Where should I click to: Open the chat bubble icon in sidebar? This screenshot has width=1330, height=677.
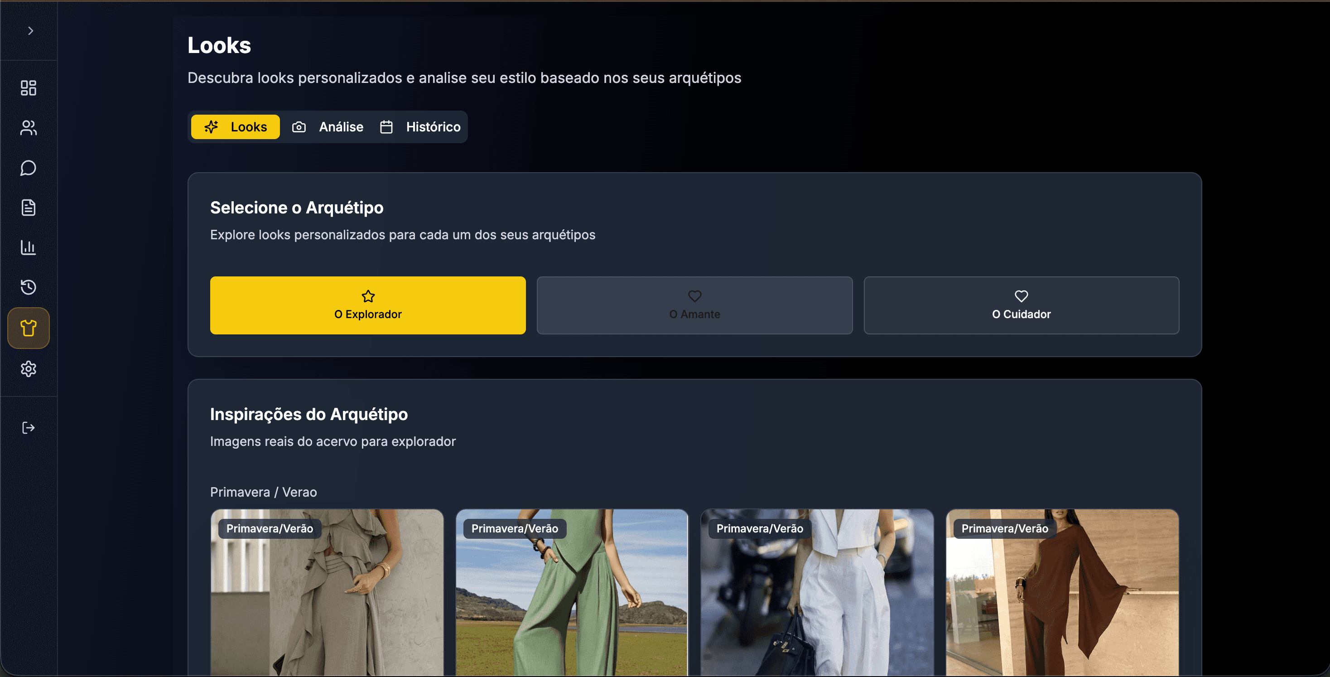point(29,168)
